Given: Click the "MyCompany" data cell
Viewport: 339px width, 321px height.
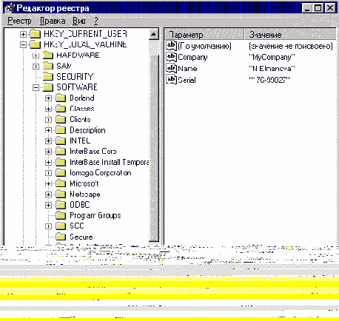Looking at the screenshot, I should 272,57.
